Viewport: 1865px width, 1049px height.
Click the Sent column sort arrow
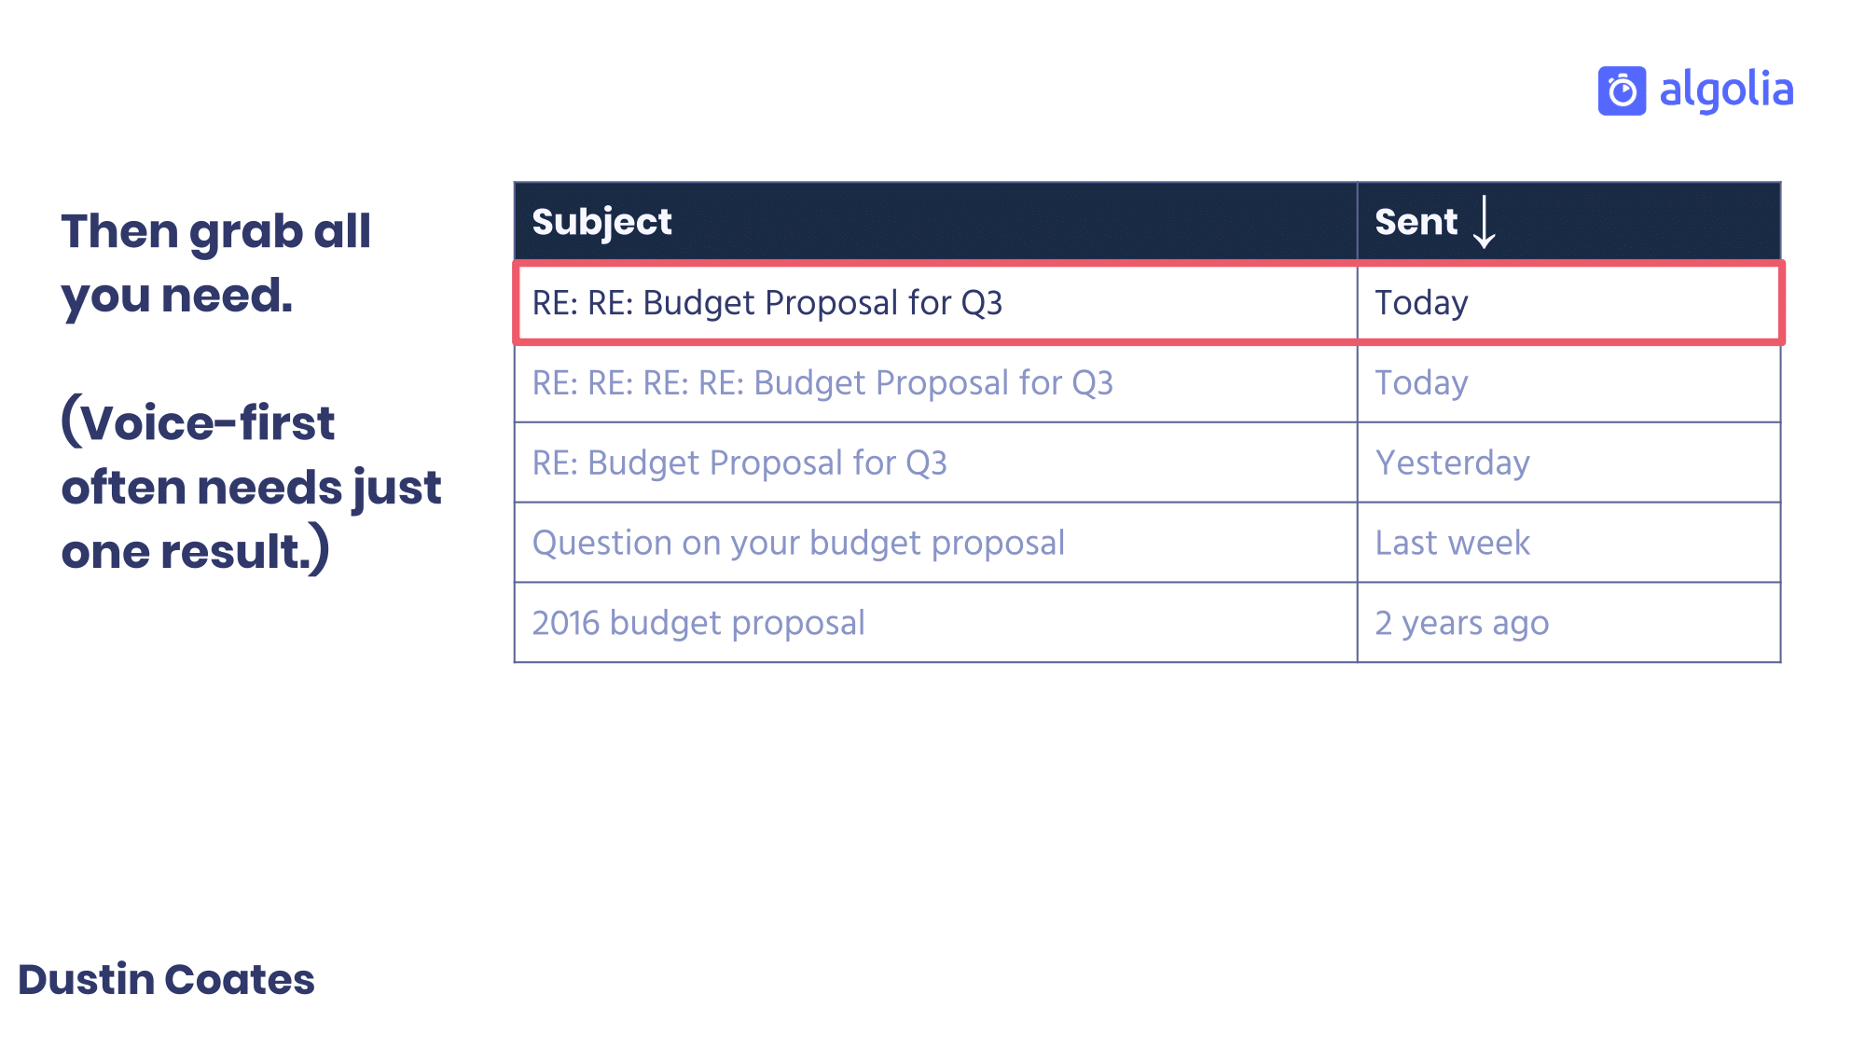tap(1484, 222)
